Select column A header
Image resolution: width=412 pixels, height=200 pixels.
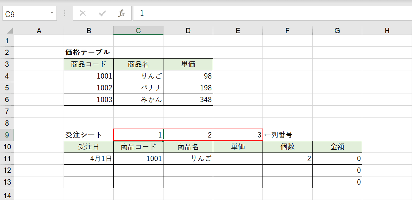[x=39, y=31]
